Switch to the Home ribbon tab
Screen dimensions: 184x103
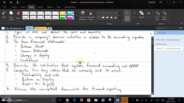pos(14,7)
